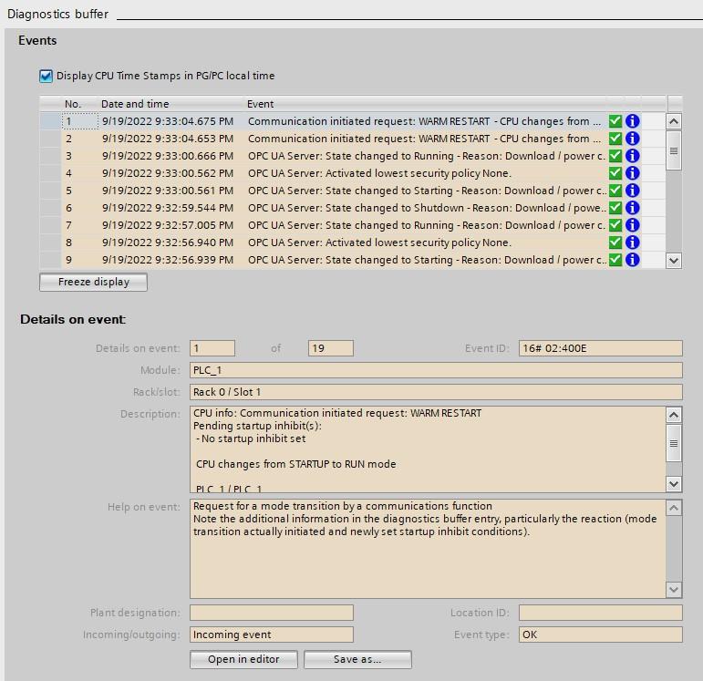The image size is (703, 681).
Task: Click green checkmark icon on event row 8
Action: click(615, 242)
